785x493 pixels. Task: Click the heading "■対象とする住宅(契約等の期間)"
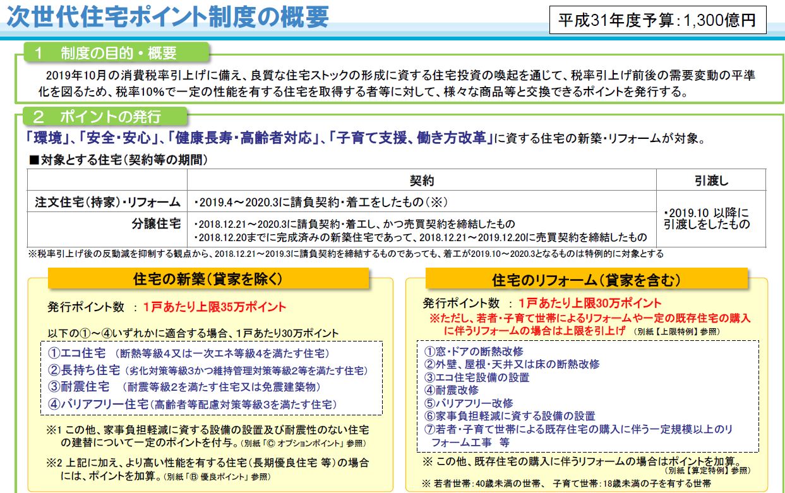pyautogui.click(x=118, y=160)
